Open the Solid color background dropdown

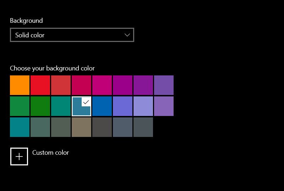pyautogui.click(x=72, y=35)
